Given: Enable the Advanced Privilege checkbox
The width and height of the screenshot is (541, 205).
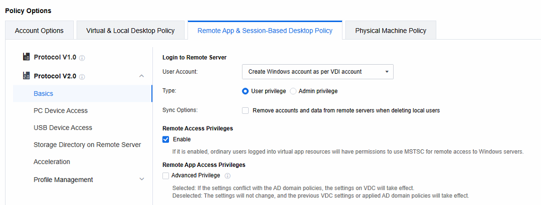Looking at the screenshot, I should [x=166, y=175].
